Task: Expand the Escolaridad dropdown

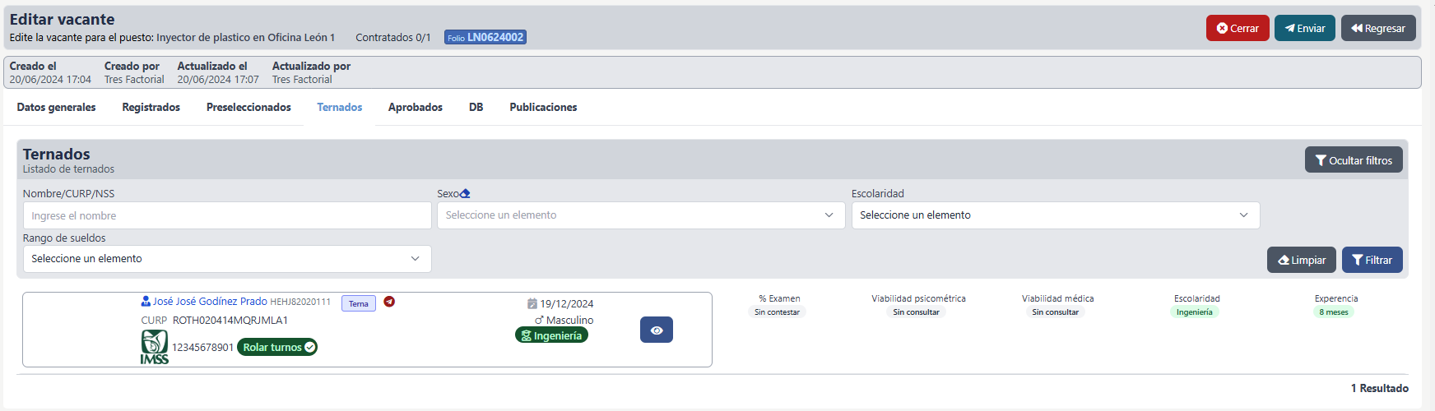Action: (1055, 215)
